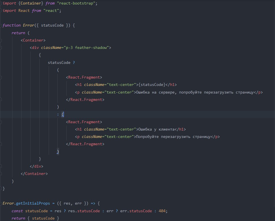275x221 pixels.
Task: Place cursor on the "react" module string
Action: click(51, 11)
